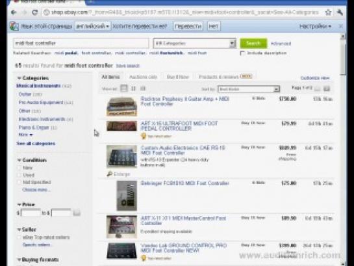Screen dimensions: 354x266
Task: Check the Not Specified condition filter
Action: [x=19, y=182]
